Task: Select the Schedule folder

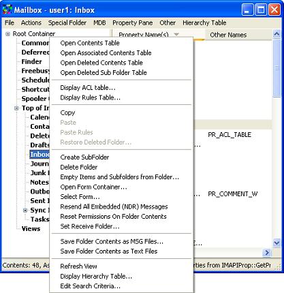Action: [x=35, y=80]
